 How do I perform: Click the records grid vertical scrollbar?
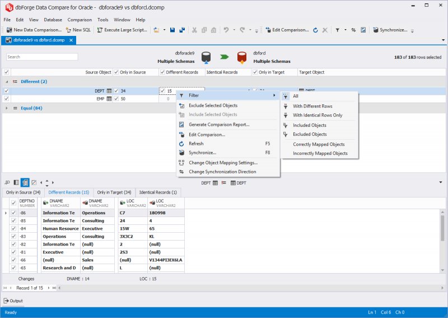442,241
